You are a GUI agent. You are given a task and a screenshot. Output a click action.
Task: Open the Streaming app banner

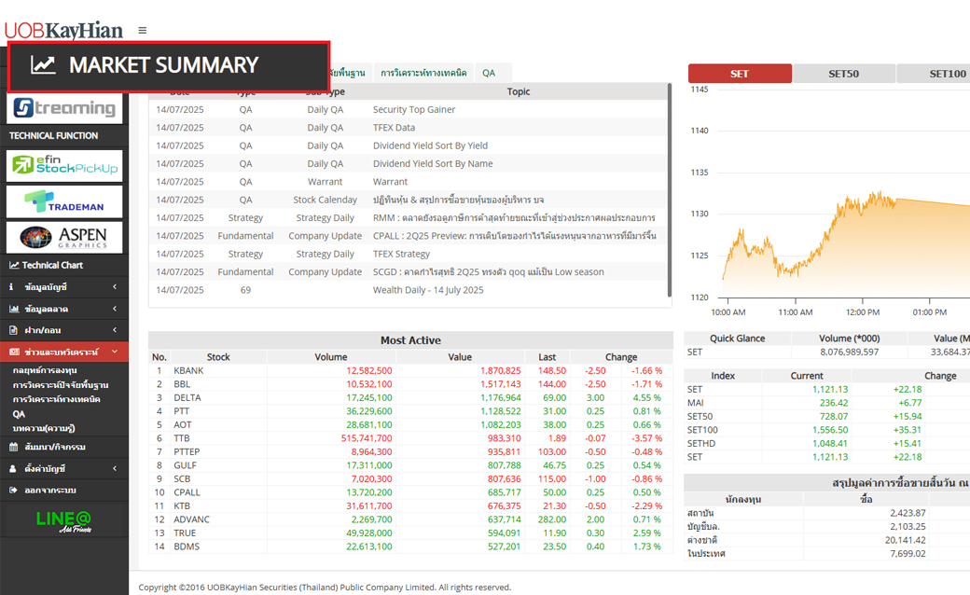(64, 108)
